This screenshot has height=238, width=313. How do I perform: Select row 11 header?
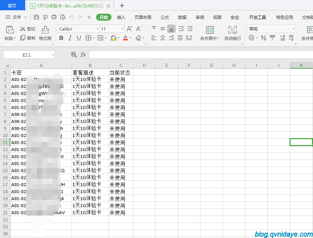(5, 142)
